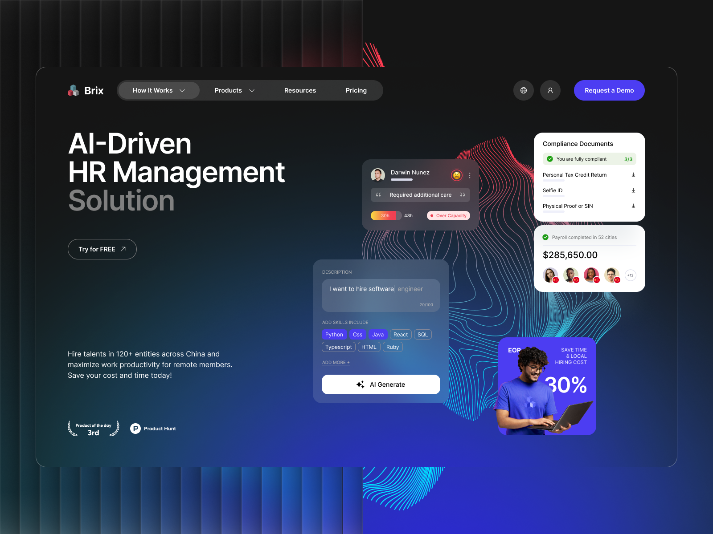713x534 pixels.
Task: Expand the How It Works dropdown
Action: point(158,90)
